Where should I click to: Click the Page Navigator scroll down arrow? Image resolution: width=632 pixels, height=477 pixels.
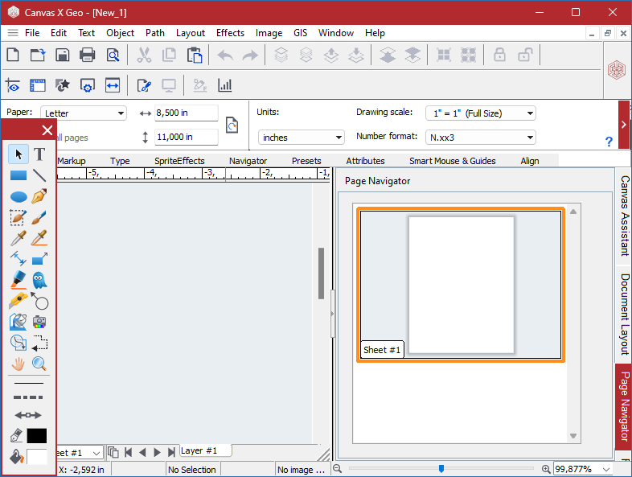tap(573, 436)
